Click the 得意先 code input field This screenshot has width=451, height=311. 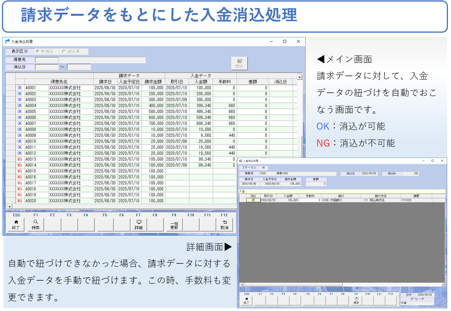point(46,60)
